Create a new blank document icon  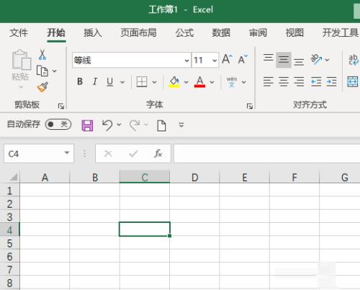(161, 126)
